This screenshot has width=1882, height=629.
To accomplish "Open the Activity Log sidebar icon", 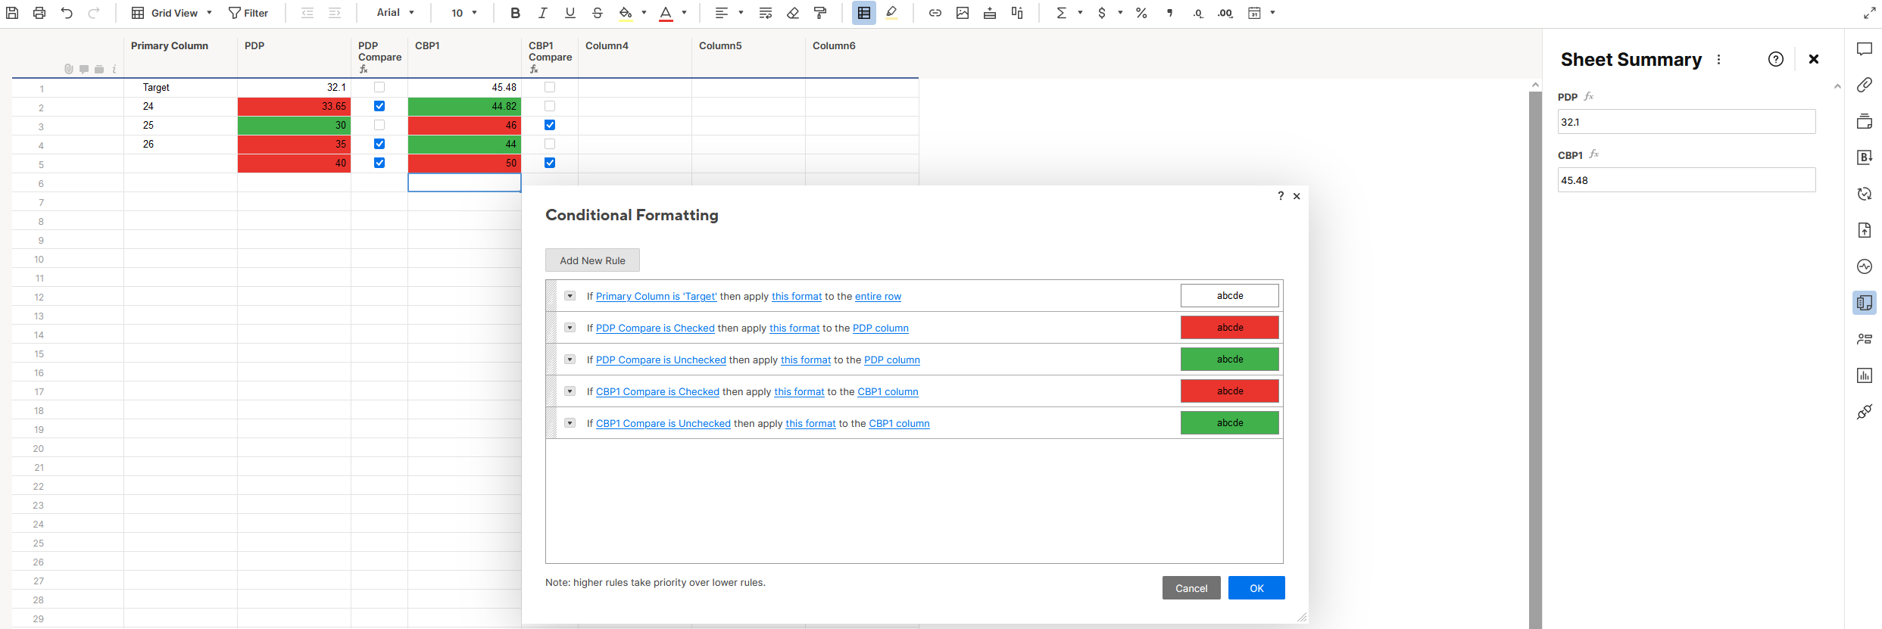I will pos(1865,266).
